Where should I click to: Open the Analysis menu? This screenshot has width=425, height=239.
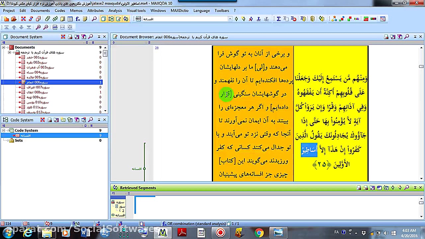(x=115, y=10)
